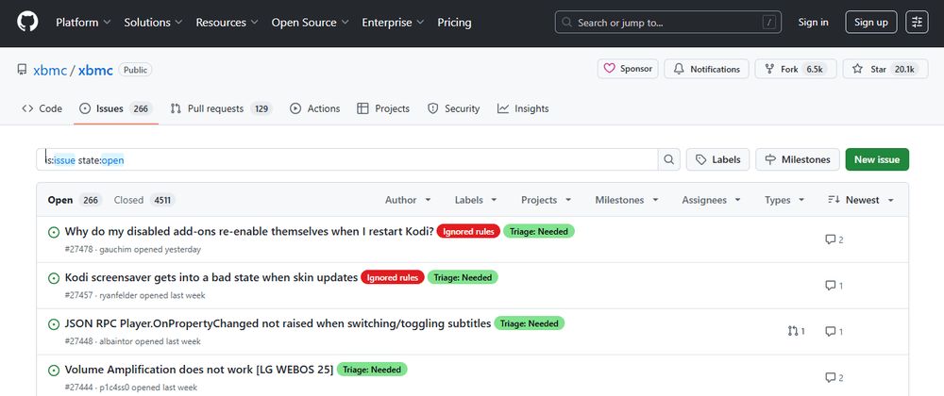Expand the Open Source menu
The width and height of the screenshot is (944, 396).
coord(310,23)
